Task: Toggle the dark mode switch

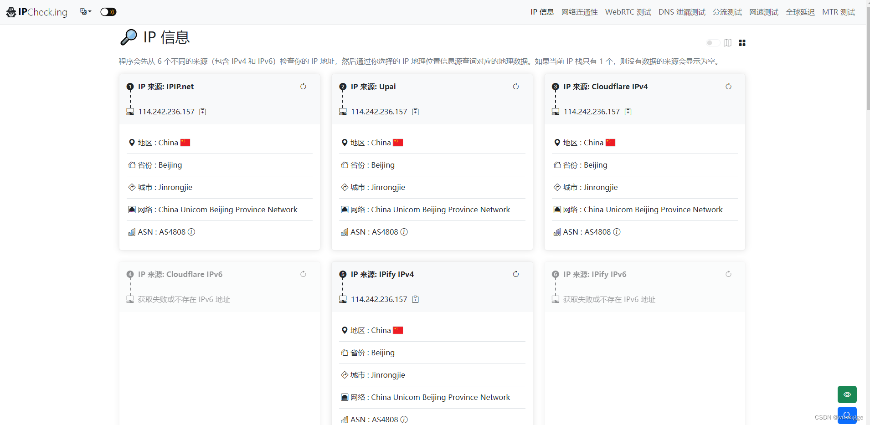Action: point(108,12)
